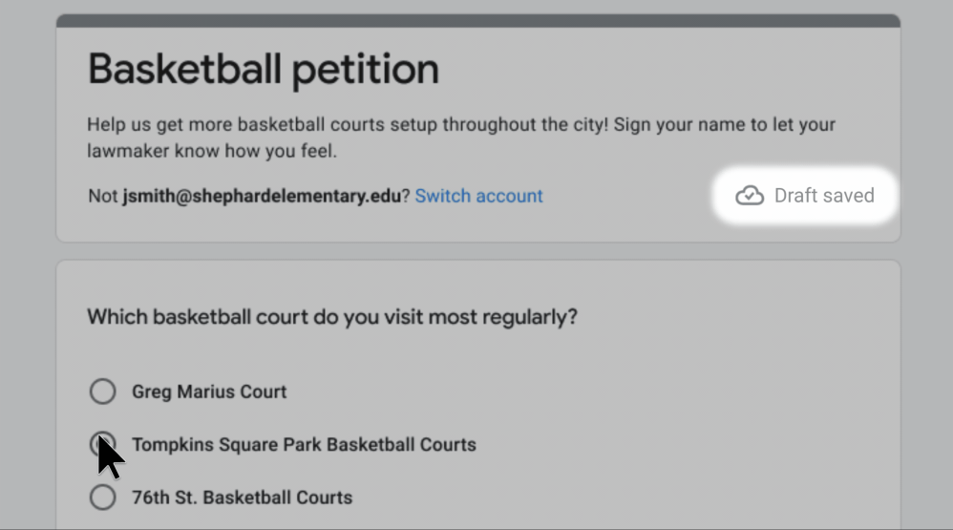The image size is (953, 530).
Task: Click the "Basketball petition" form title
Action: coord(264,70)
